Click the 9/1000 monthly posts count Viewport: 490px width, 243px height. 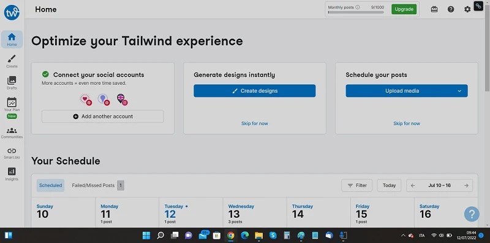point(377,7)
